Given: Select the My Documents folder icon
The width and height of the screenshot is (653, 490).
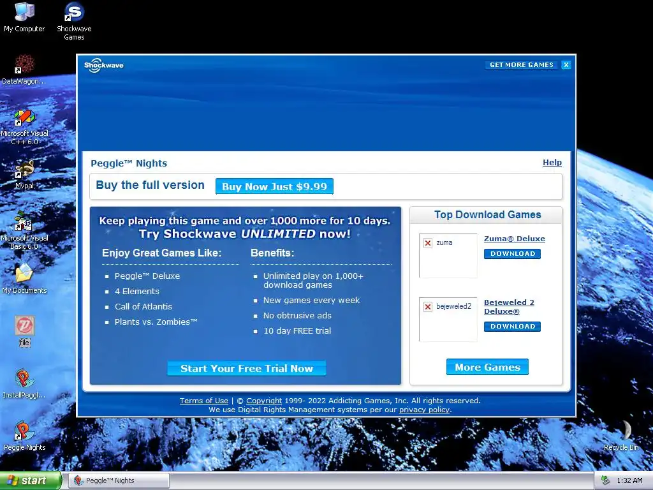Looking at the screenshot, I should (24, 278).
